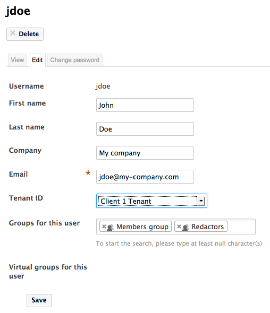Image resolution: width=270 pixels, height=313 pixels.
Task: Click the Email address input field
Action: pos(145,177)
